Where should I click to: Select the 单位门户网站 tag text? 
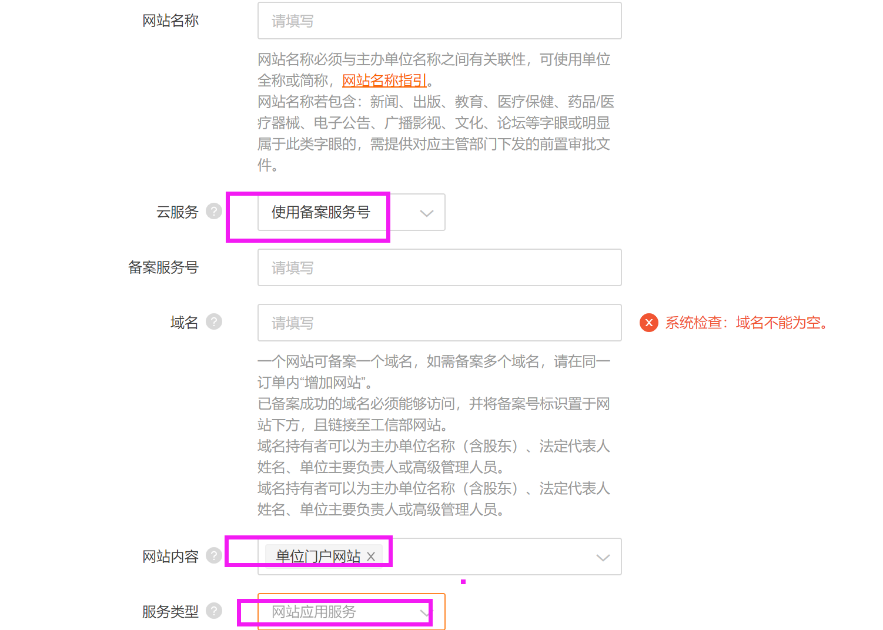[x=317, y=556]
